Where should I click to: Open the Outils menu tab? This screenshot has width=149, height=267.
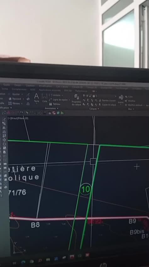(7, 84)
